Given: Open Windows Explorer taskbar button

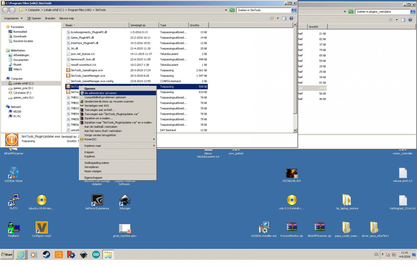Looking at the screenshot, I should click(x=108, y=255).
